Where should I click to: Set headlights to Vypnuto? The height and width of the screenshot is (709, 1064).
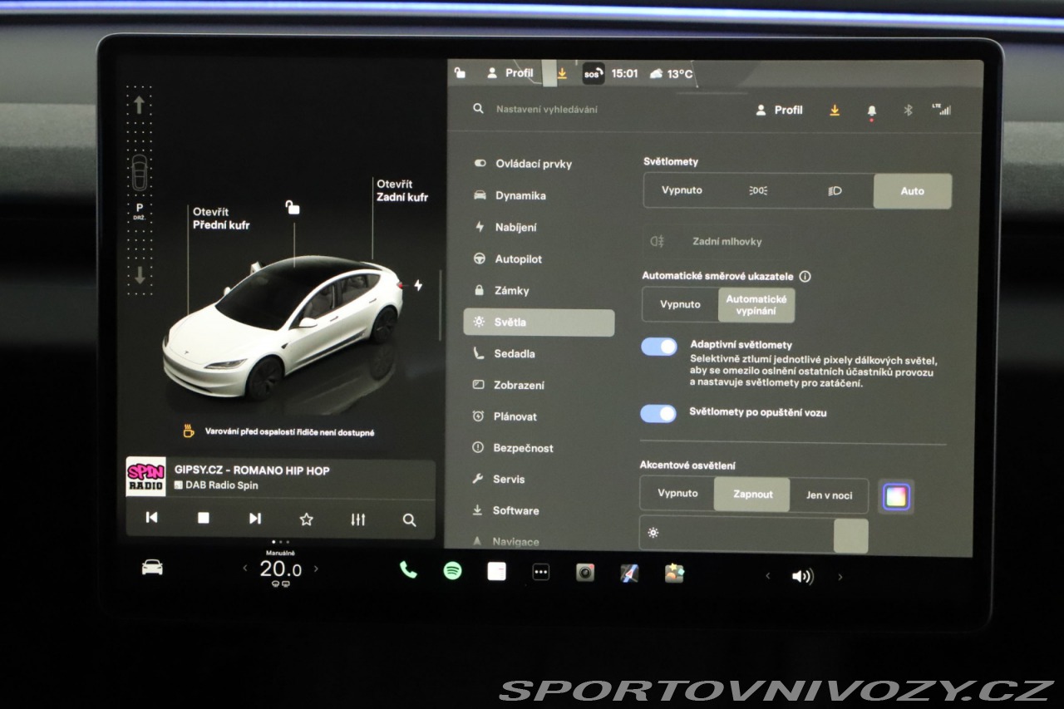tap(682, 190)
